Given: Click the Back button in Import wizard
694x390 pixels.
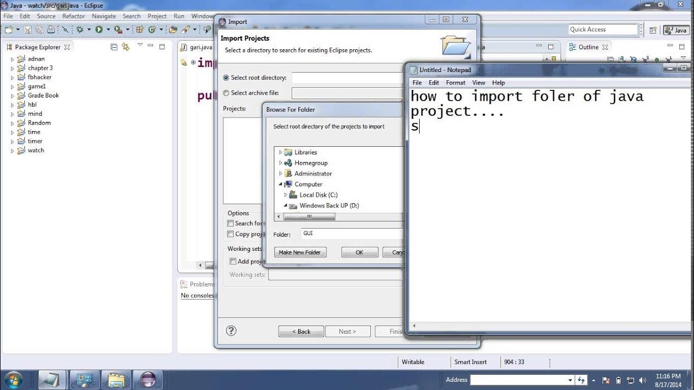Looking at the screenshot, I should point(301,331).
